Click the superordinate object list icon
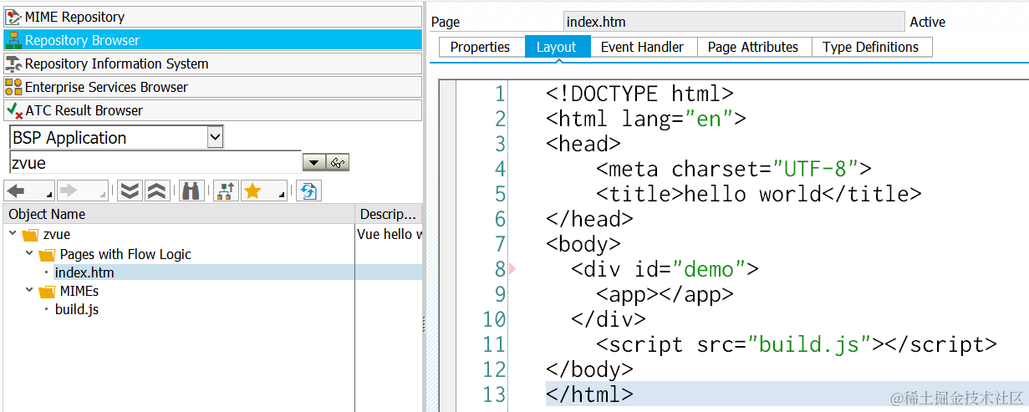The width and height of the screenshot is (1029, 412). [224, 191]
